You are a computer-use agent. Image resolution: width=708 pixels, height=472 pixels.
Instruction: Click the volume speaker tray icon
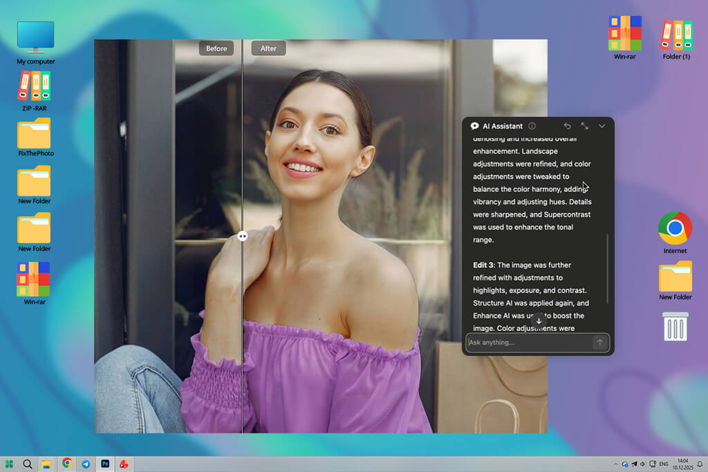(643, 464)
